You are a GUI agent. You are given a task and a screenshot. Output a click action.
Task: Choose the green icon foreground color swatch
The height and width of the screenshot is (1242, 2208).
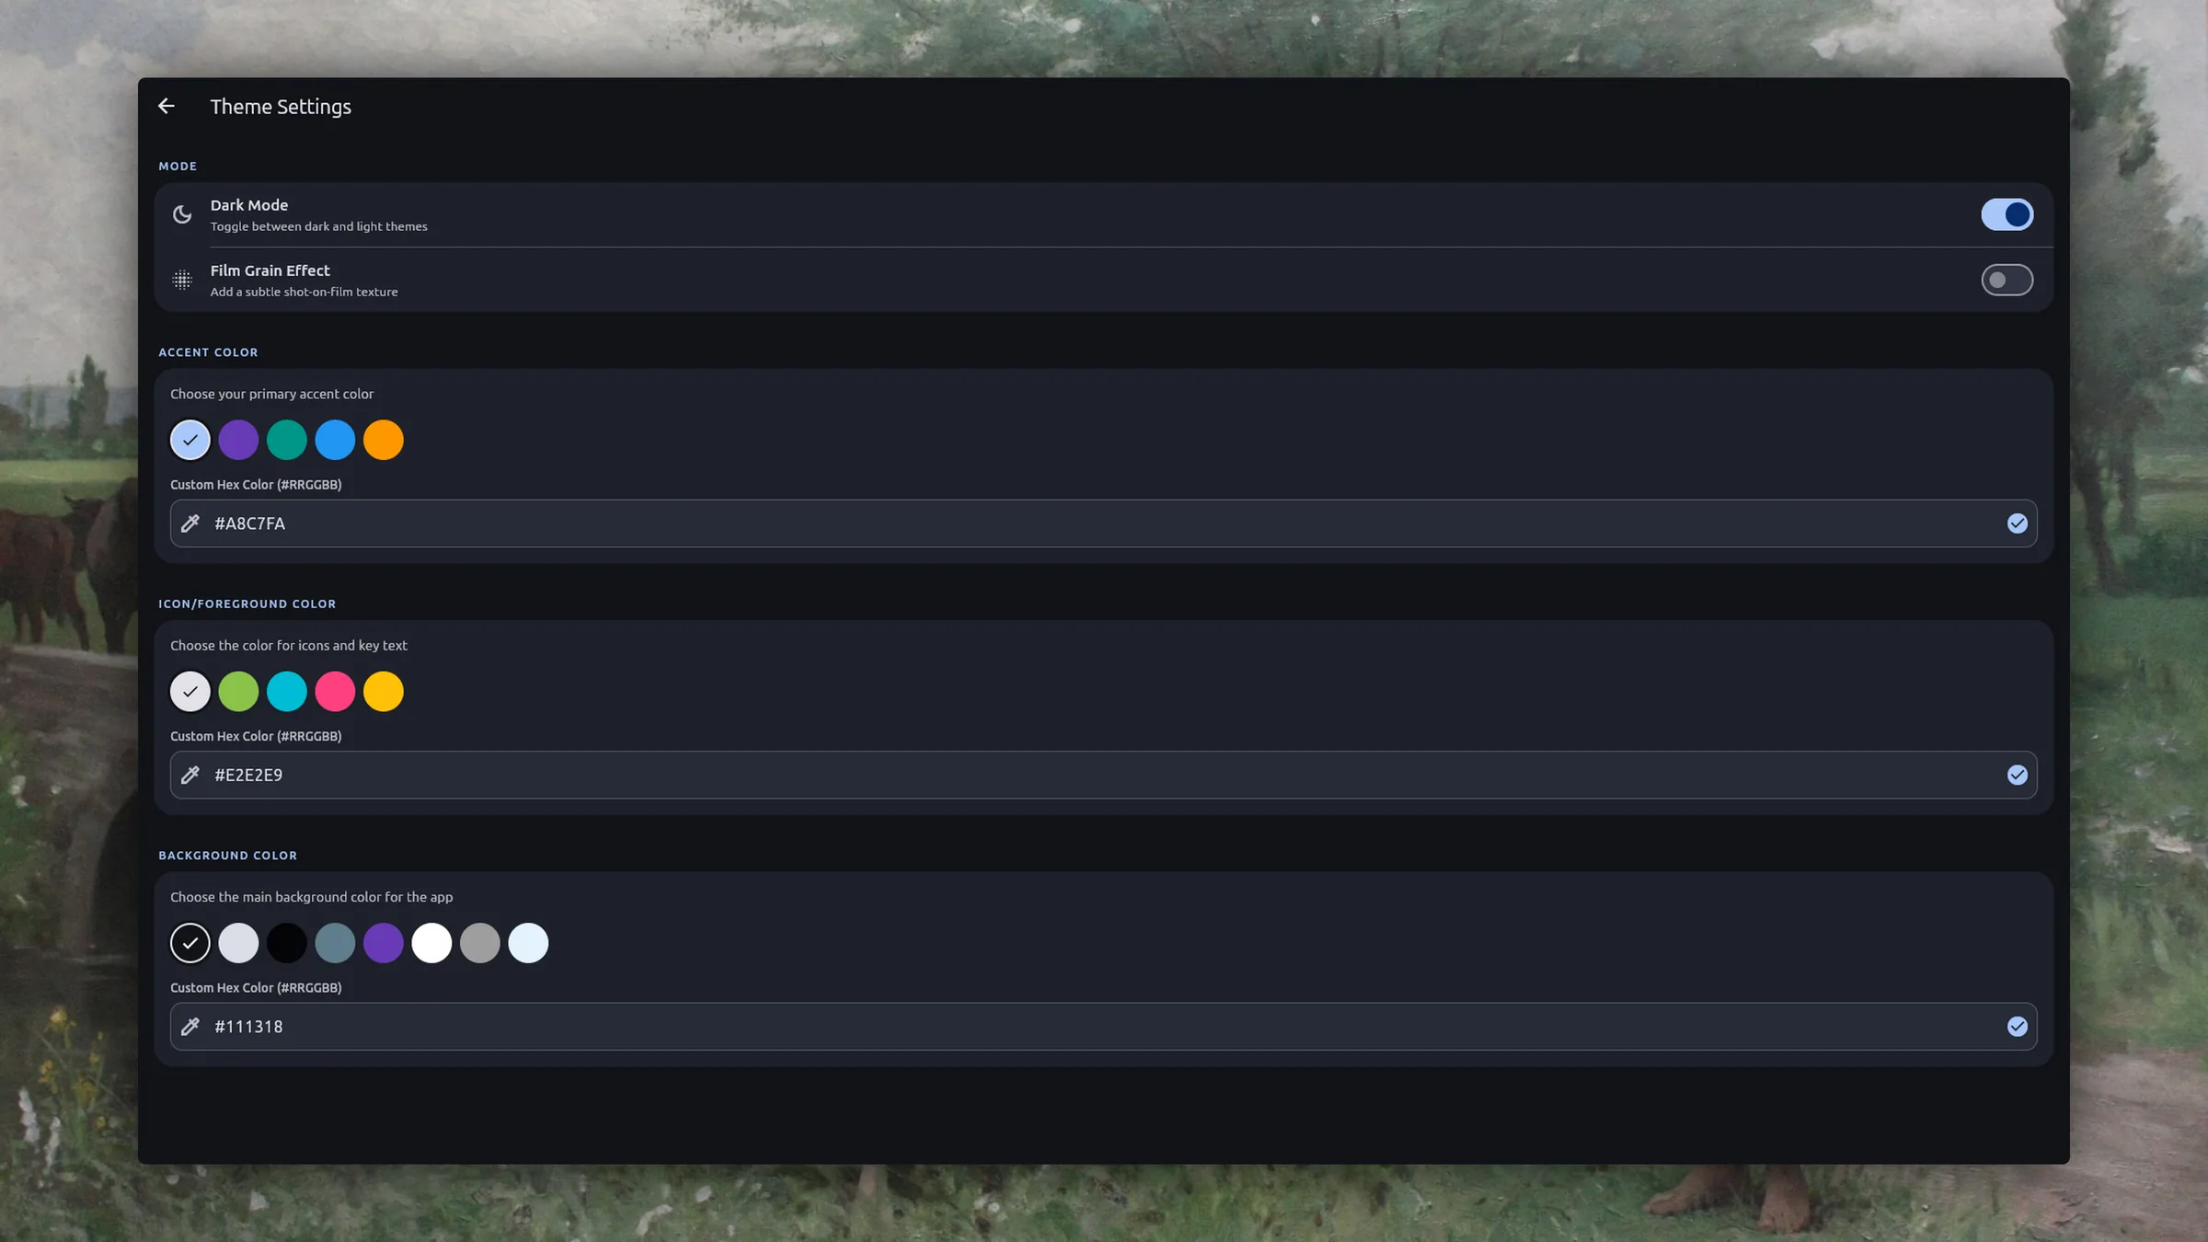coord(238,692)
